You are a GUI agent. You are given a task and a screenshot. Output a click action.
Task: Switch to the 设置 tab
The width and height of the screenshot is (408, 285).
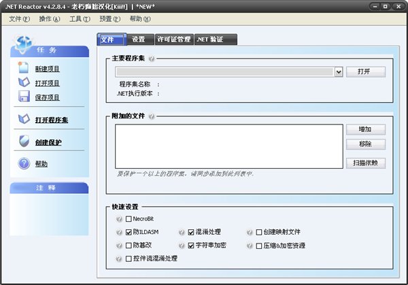[141, 39]
